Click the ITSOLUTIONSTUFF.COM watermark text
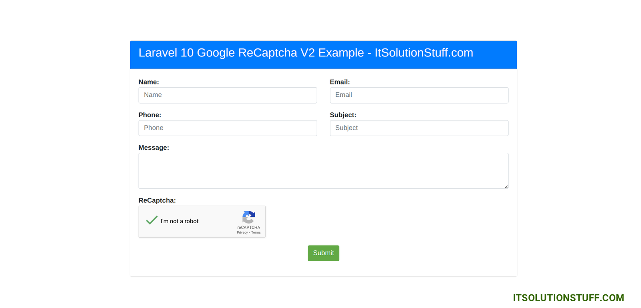The height and width of the screenshot is (308, 641). pos(568,298)
